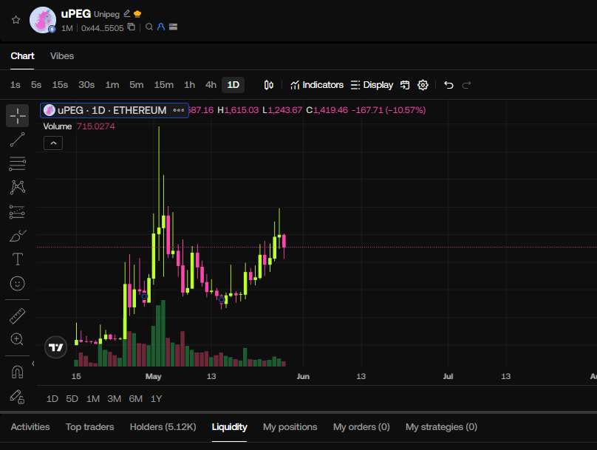The image size is (597, 450).
Task: Open the My strategies (0) tab
Action: pos(441,427)
